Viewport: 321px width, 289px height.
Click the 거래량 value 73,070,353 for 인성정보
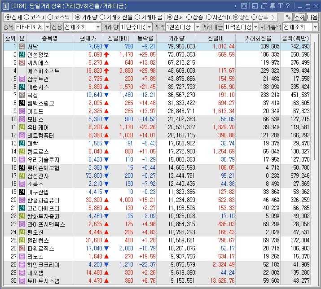(x=181, y=54)
